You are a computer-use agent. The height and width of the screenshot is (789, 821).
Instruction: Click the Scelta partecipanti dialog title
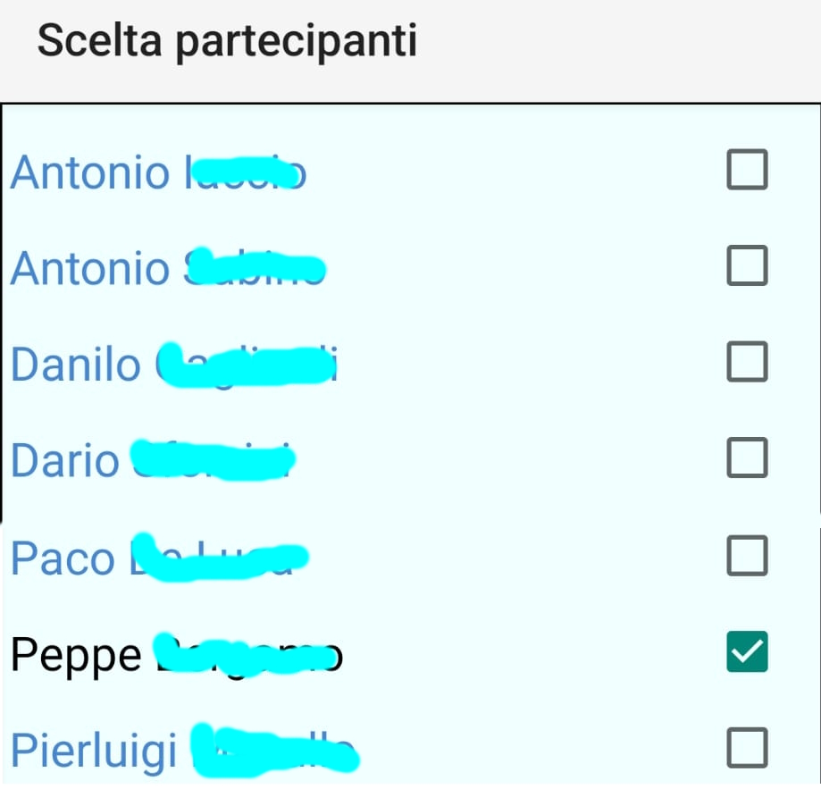(228, 40)
